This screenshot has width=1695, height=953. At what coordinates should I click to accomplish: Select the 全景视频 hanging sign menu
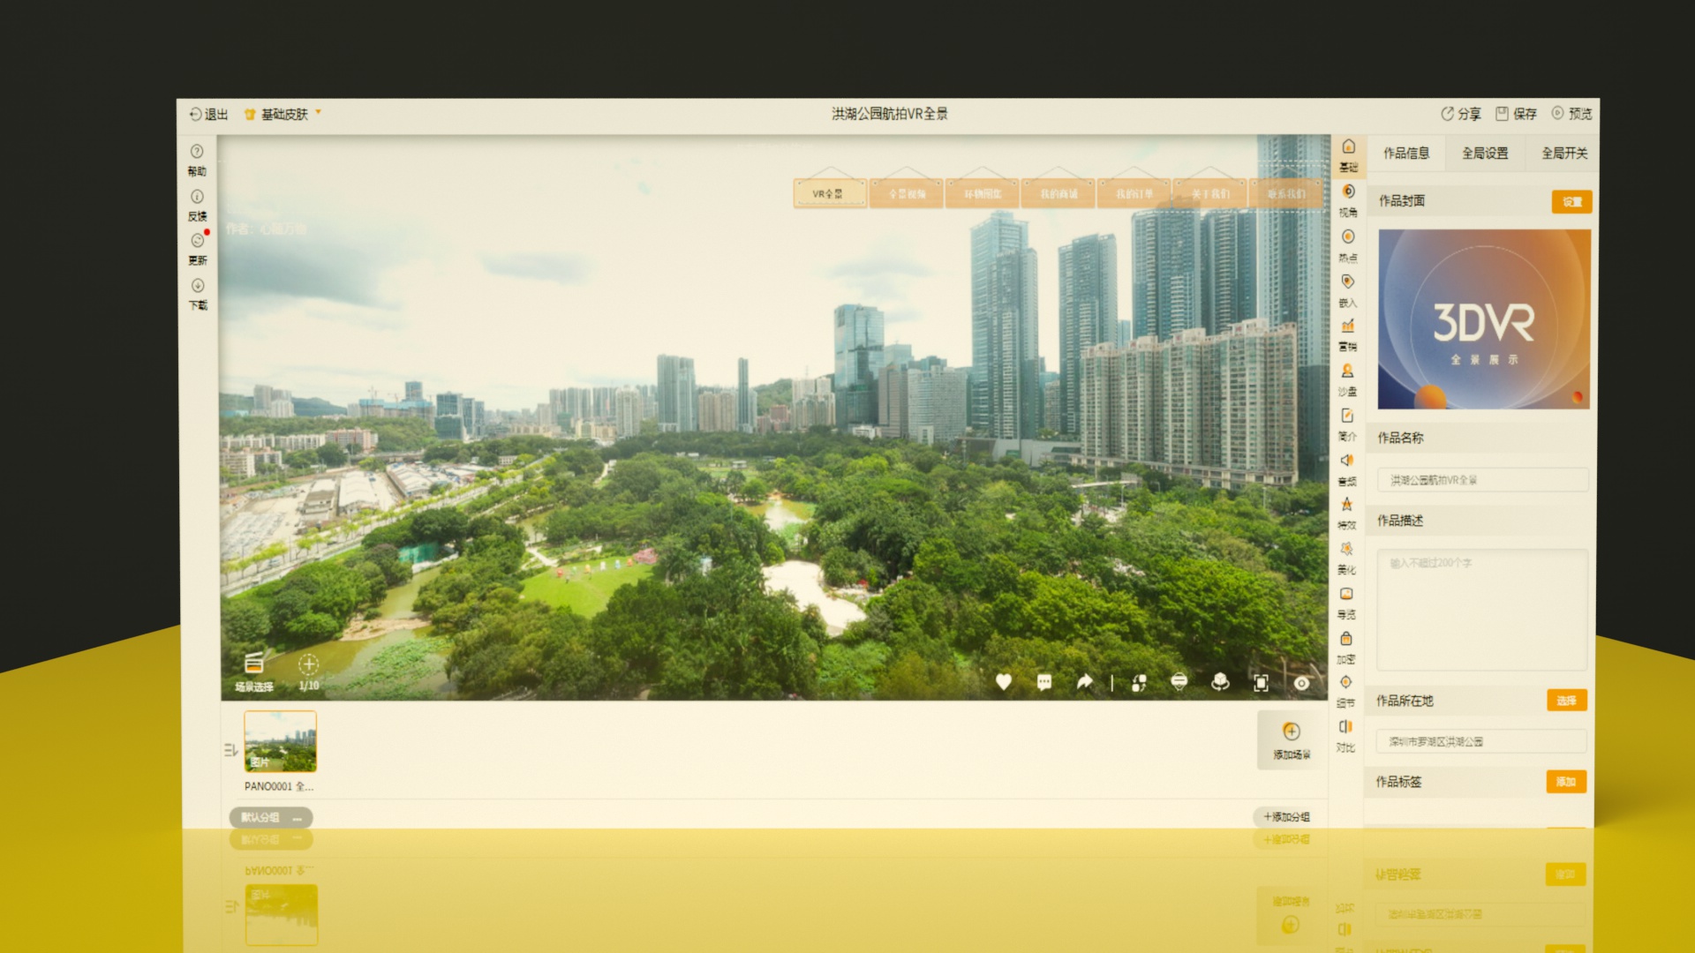click(x=907, y=193)
